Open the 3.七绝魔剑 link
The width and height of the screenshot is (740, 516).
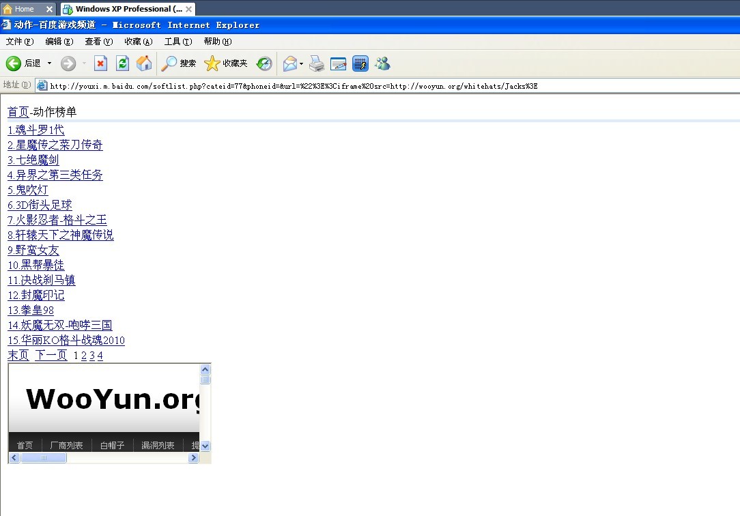coord(33,160)
